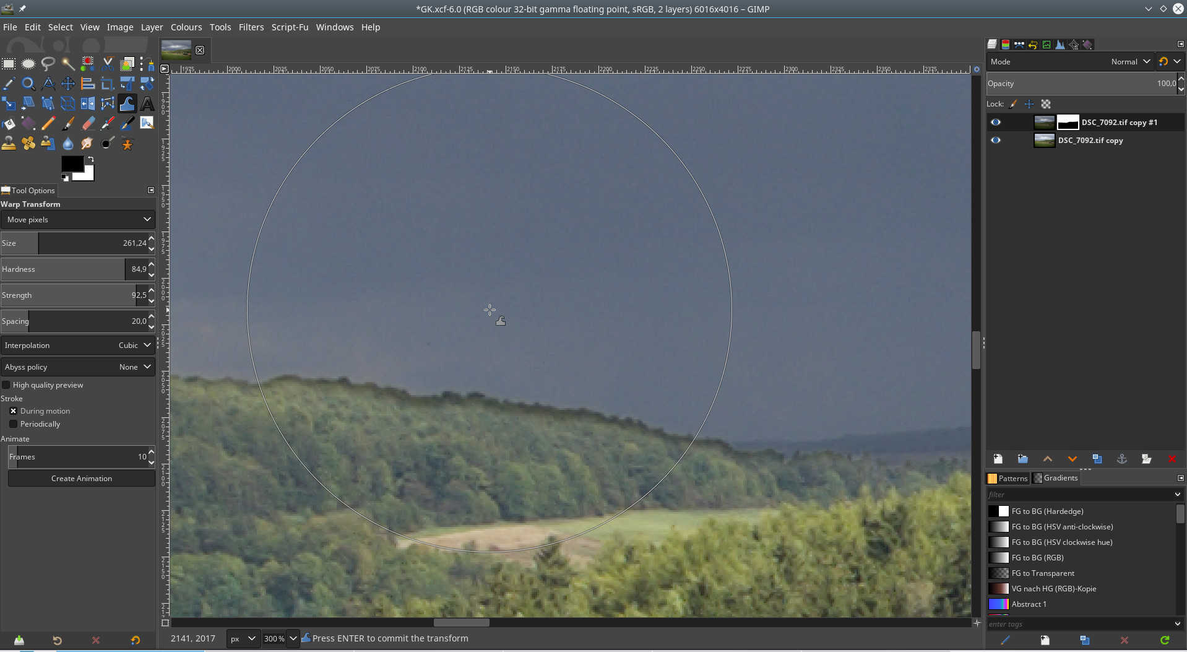Refresh gradients list with green arrow

click(x=1165, y=640)
